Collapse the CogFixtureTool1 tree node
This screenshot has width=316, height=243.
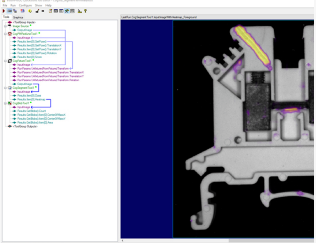coord(5,61)
